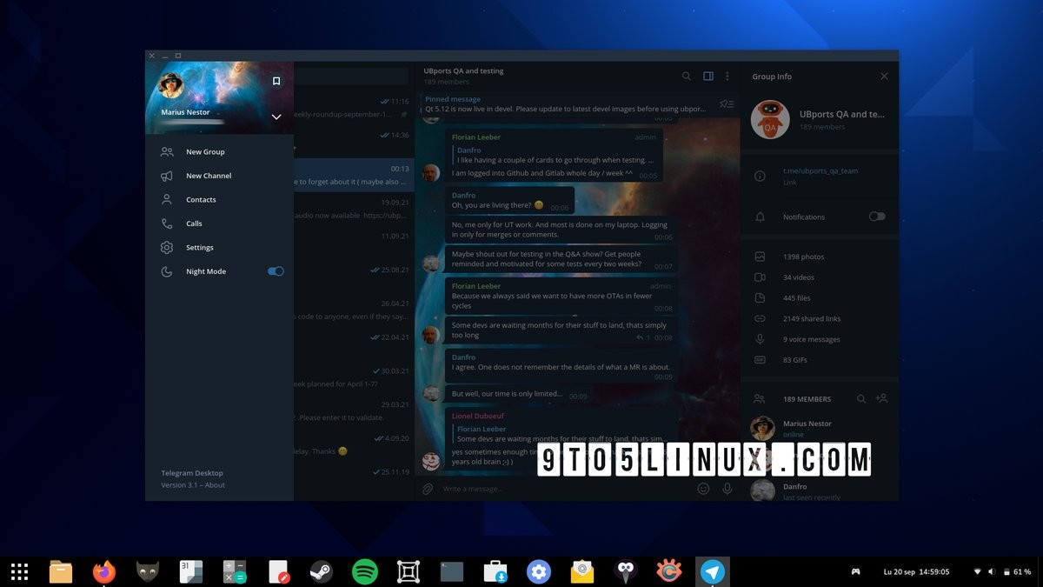
Task: Open the application grid launcher in taskbar
Action: point(19,571)
